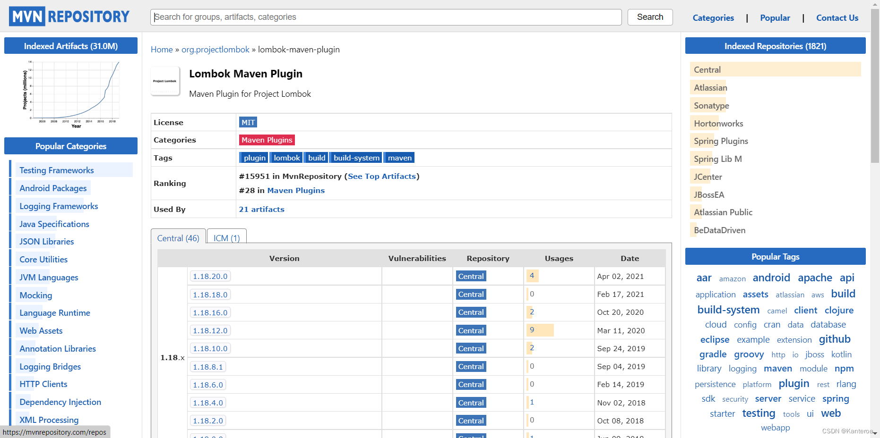The image size is (880, 438).
Task: Open version 1.18.4.0
Action: tap(208, 403)
